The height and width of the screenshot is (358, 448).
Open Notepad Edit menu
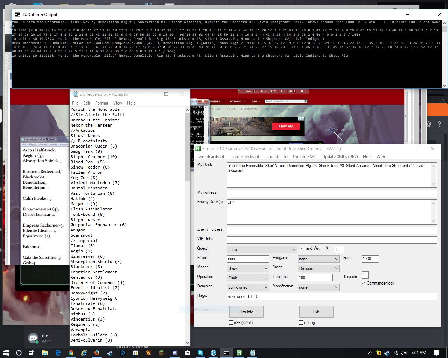tap(87, 103)
